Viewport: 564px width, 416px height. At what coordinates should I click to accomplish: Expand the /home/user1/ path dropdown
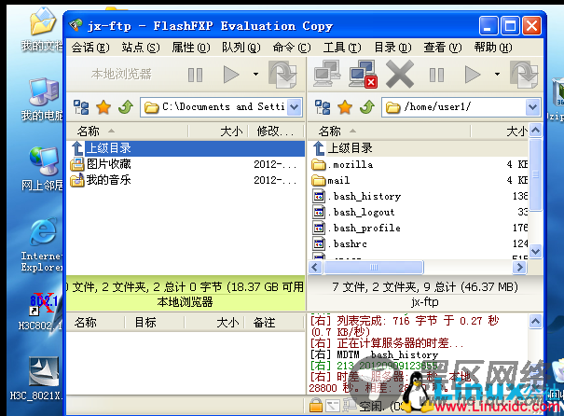coord(532,107)
